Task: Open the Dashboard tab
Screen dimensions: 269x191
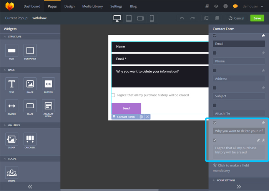Action: click(32, 7)
